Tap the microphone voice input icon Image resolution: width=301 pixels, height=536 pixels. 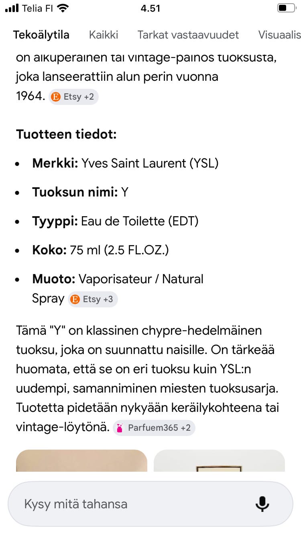[x=262, y=503]
